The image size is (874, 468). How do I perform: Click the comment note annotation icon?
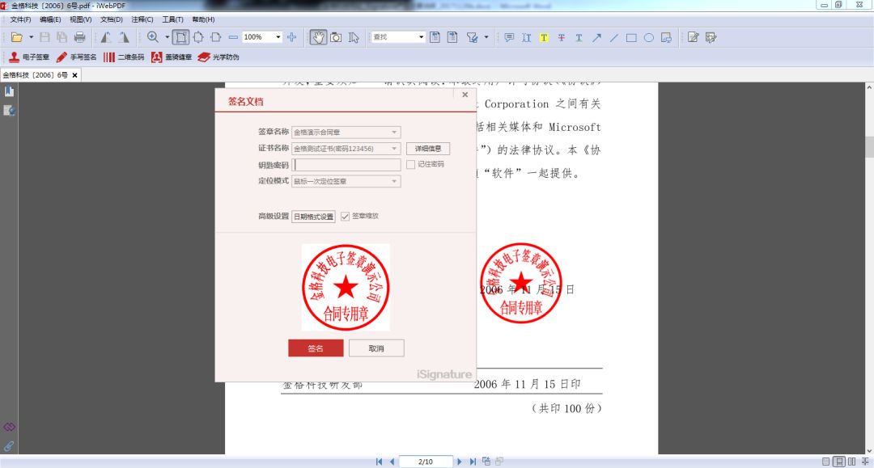pyautogui.click(x=509, y=37)
